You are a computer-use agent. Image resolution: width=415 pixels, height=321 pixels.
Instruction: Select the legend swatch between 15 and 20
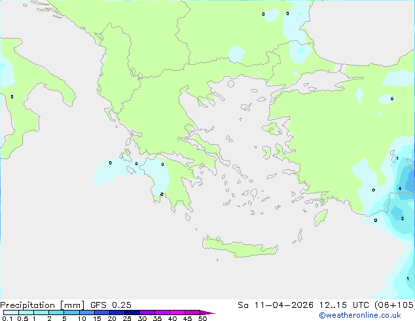click(101, 312)
